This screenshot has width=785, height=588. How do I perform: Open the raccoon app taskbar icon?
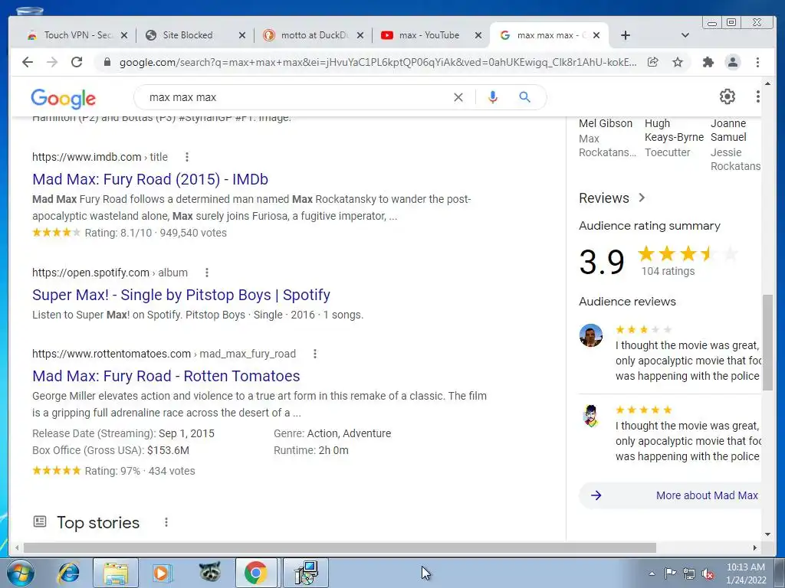pyautogui.click(x=209, y=573)
